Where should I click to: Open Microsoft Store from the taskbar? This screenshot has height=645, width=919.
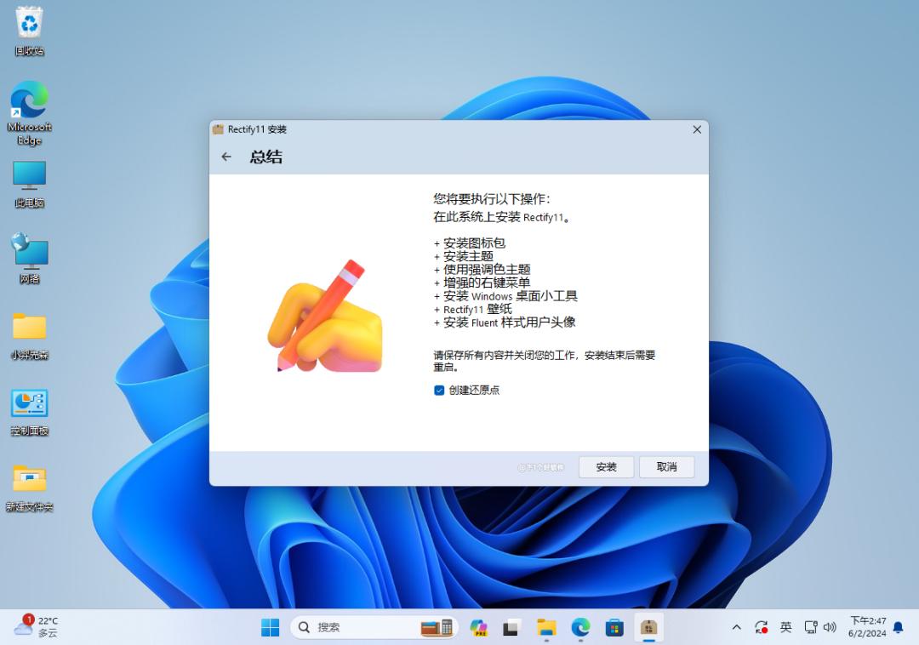(x=614, y=627)
